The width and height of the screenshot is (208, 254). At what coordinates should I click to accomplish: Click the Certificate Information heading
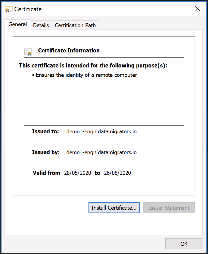tap(69, 51)
